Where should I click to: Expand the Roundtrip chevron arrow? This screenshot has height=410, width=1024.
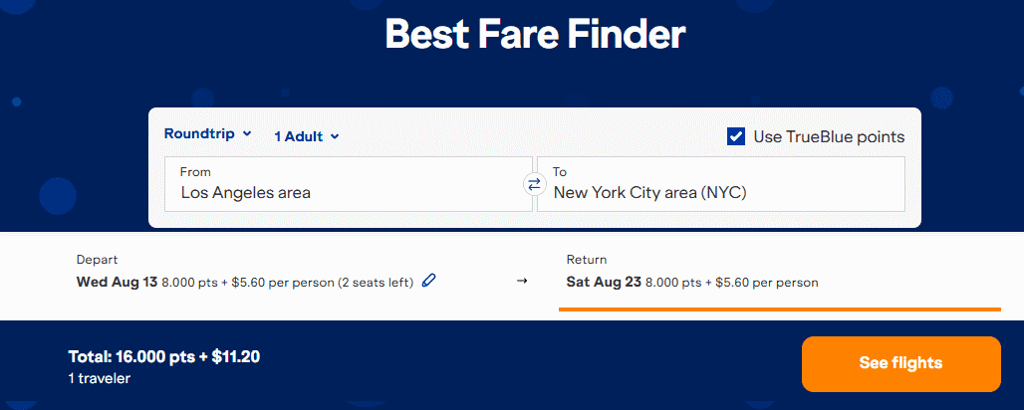point(247,133)
